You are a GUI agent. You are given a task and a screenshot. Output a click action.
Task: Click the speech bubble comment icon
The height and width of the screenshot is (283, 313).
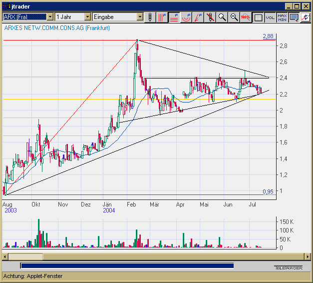point(294,17)
